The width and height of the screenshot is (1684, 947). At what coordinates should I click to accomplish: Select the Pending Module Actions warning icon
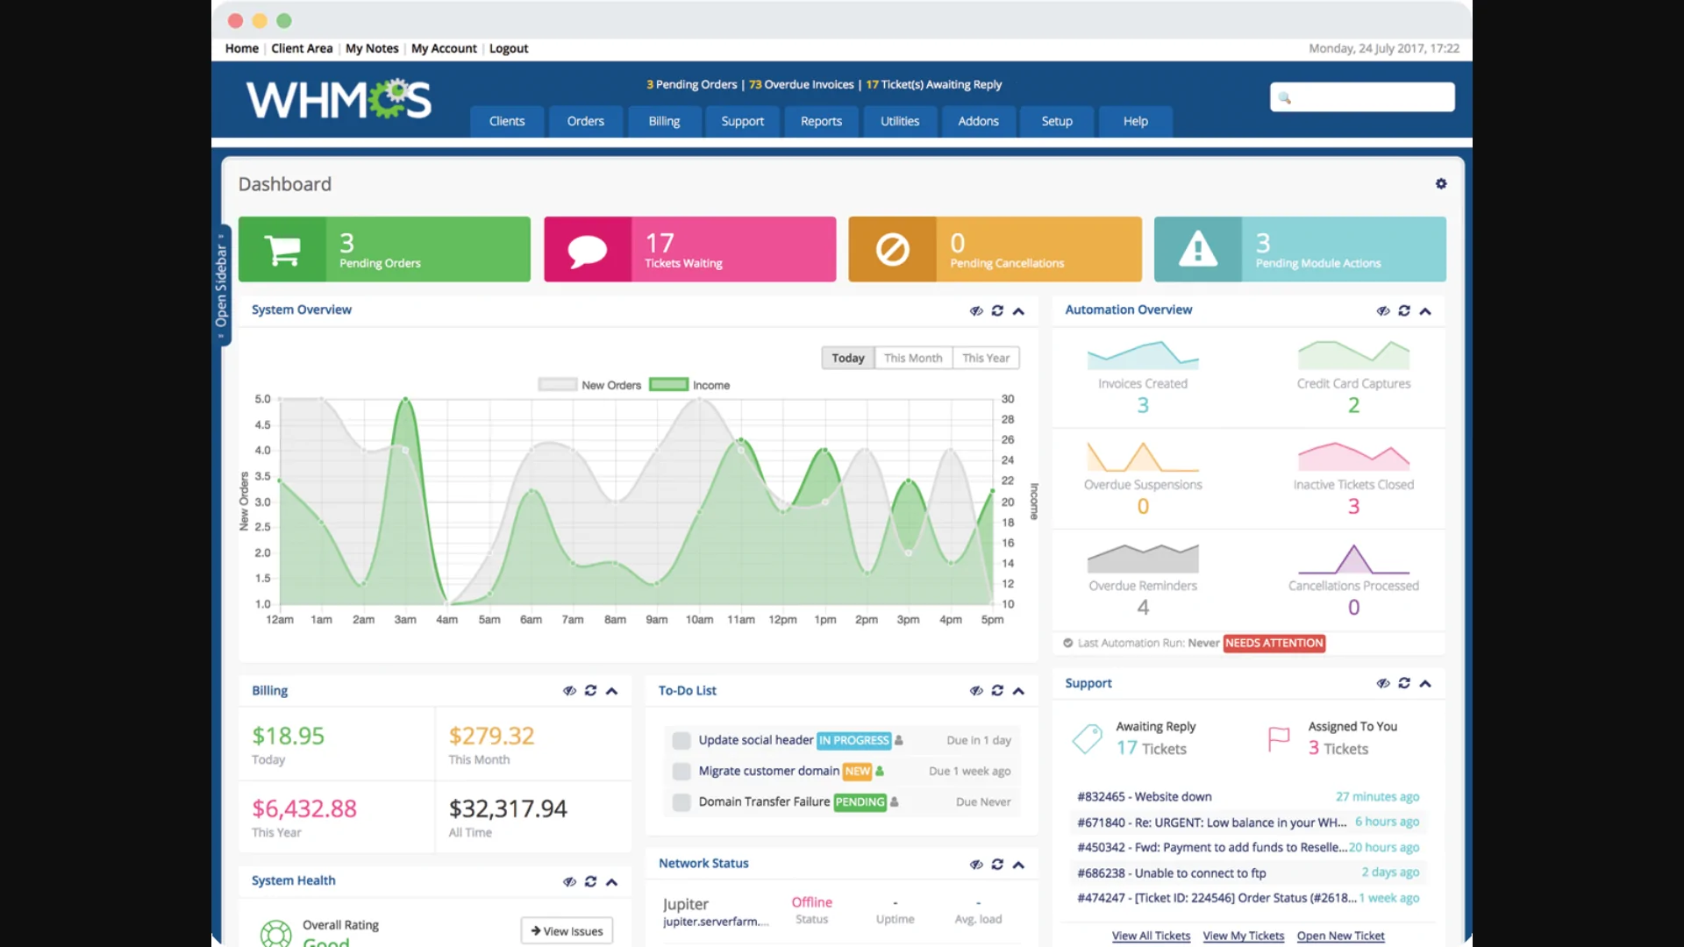[1197, 249]
